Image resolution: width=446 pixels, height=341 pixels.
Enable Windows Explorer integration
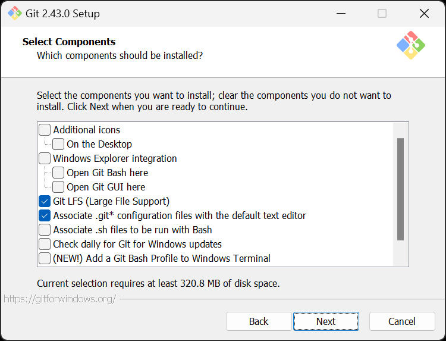pyautogui.click(x=45, y=158)
